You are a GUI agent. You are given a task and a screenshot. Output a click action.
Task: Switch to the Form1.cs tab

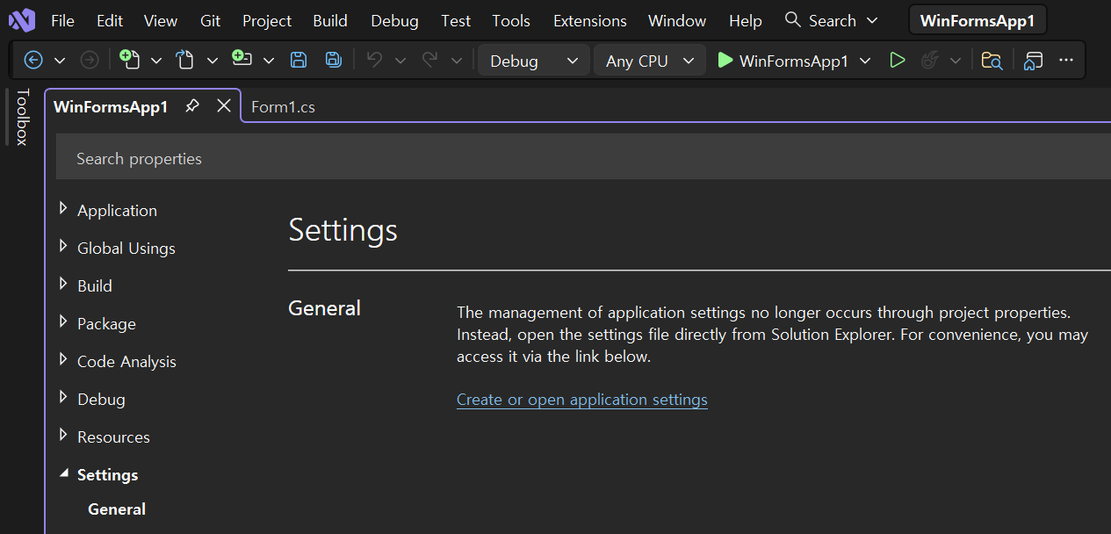[x=283, y=107]
